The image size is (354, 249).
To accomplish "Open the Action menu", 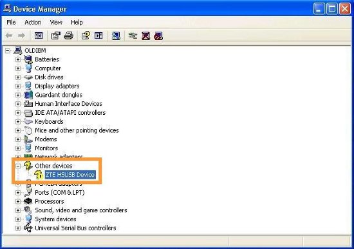I will point(33,23).
